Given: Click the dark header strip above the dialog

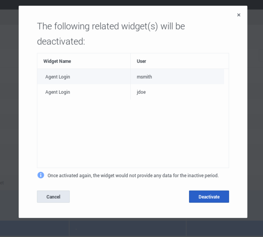Looking at the screenshot, I should click(x=131, y=2).
